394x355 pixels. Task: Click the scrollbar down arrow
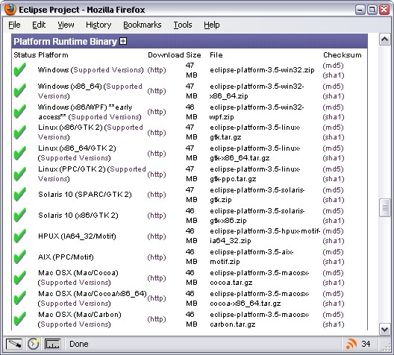(x=384, y=329)
